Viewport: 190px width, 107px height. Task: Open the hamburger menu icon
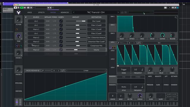click(126, 12)
